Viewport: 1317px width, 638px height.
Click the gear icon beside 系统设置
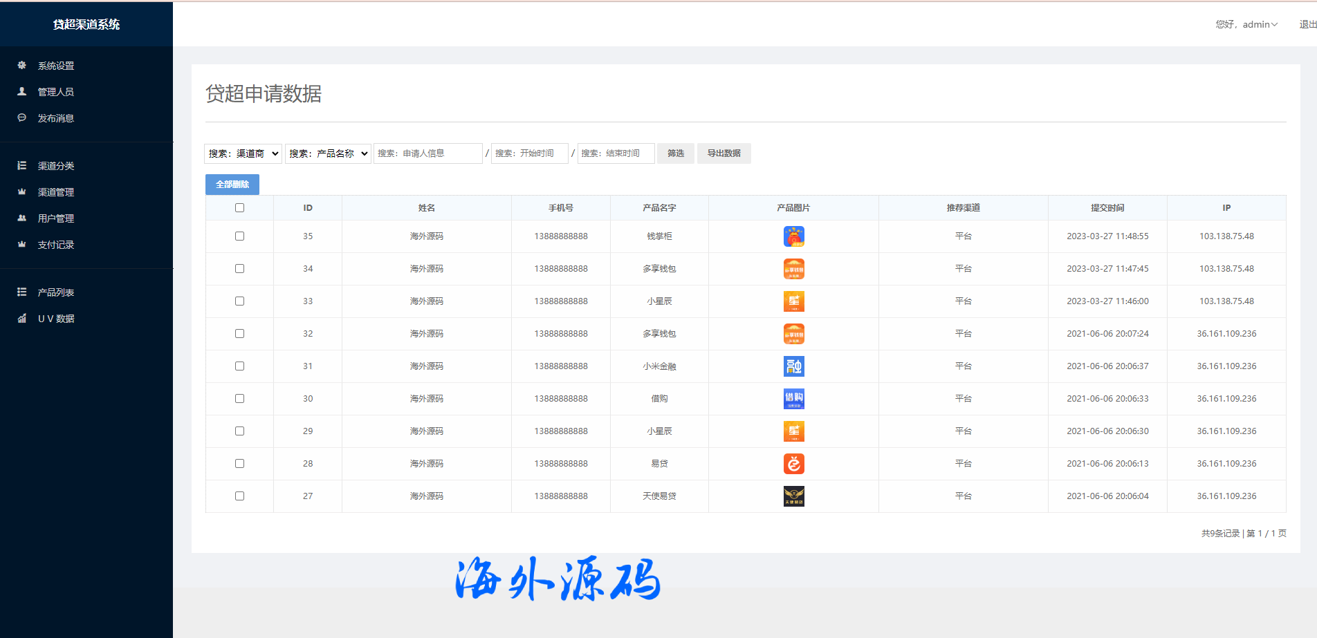pyautogui.click(x=22, y=65)
